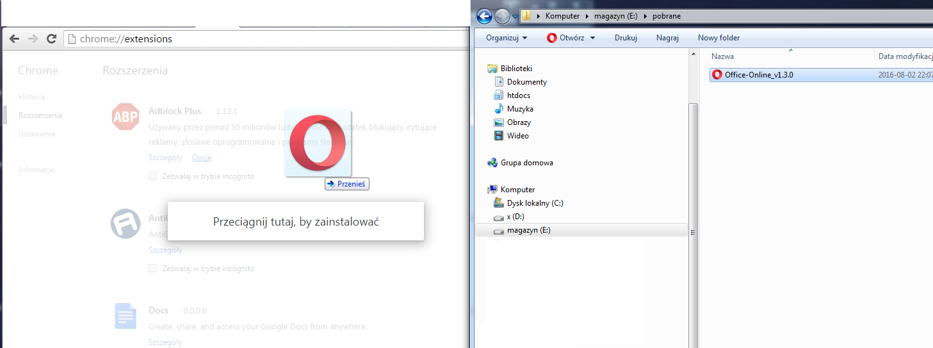Enable Adblock Plus incognito checkbox
The height and width of the screenshot is (348, 933).
152,176
